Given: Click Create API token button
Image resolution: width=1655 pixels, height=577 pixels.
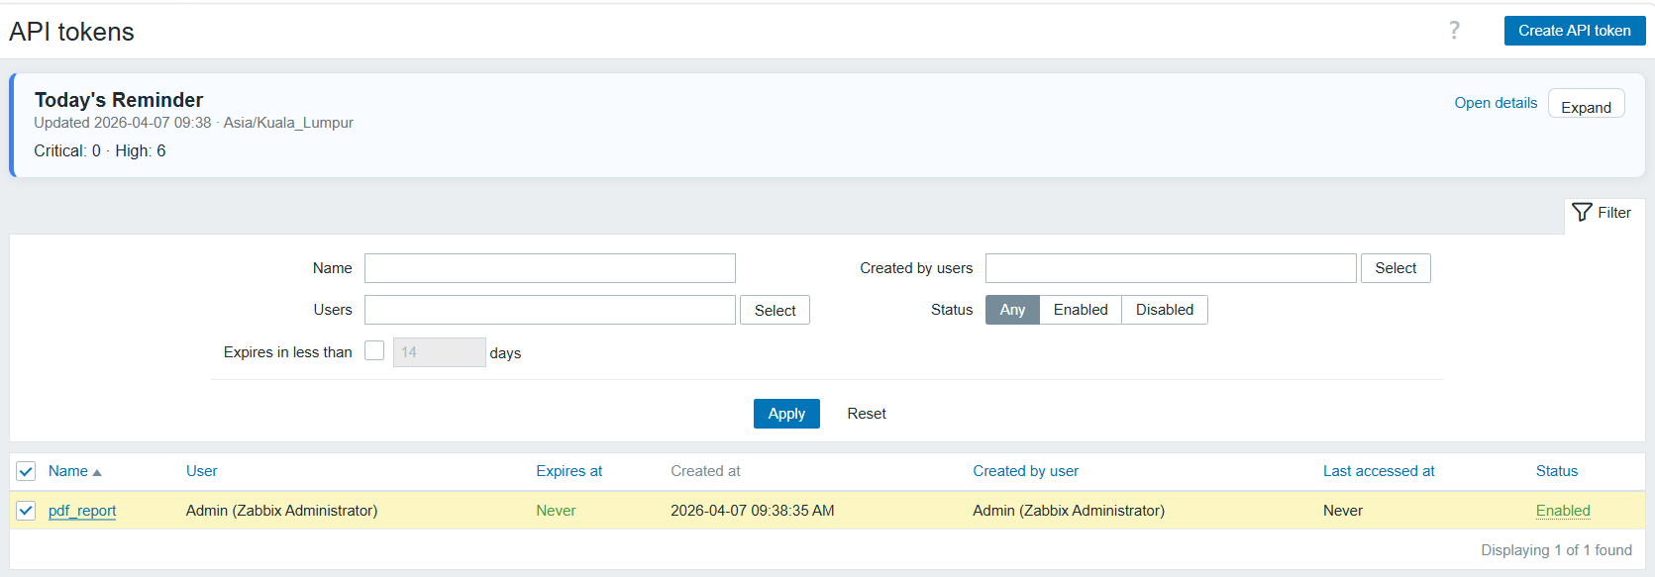Looking at the screenshot, I should [1574, 31].
